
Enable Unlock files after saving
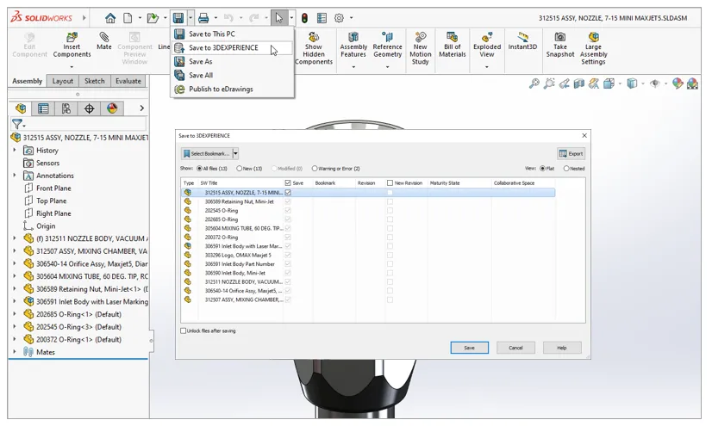[184, 330]
